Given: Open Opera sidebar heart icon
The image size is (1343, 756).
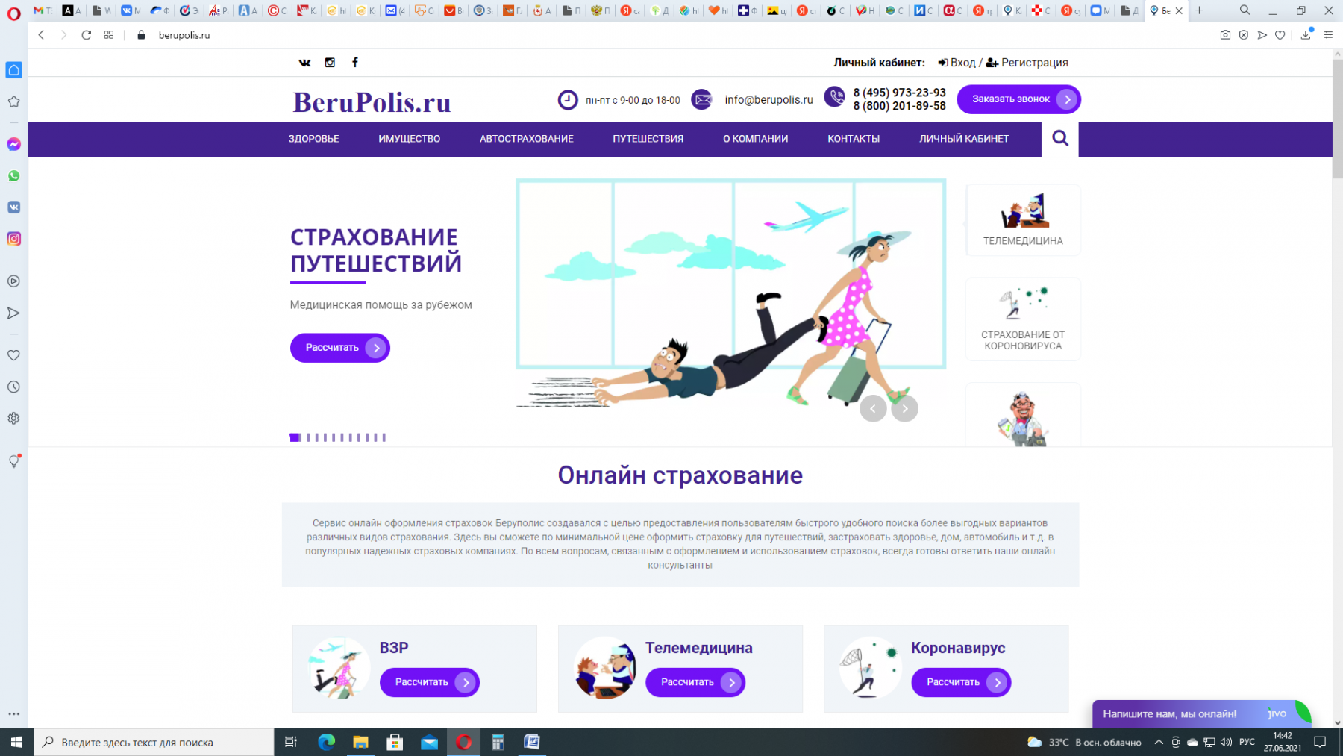Looking at the screenshot, I should pyautogui.click(x=13, y=355).
